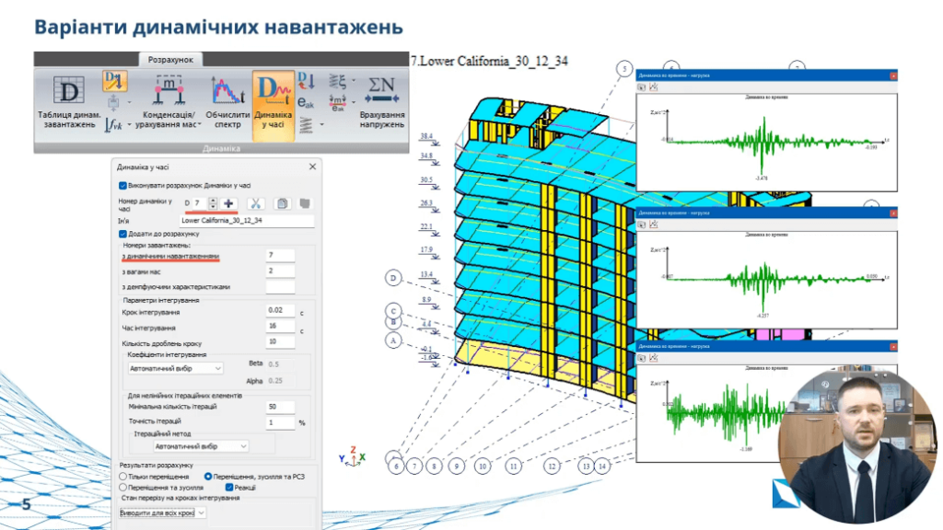Click the grid axis D bubble
943x530 pixels.
[393, 278]
